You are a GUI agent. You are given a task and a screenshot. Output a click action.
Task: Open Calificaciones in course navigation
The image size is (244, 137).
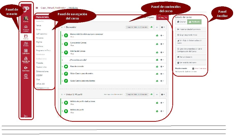coord(41,34)
